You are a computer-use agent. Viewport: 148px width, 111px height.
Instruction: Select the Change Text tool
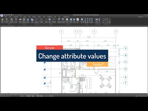[2, 21]
